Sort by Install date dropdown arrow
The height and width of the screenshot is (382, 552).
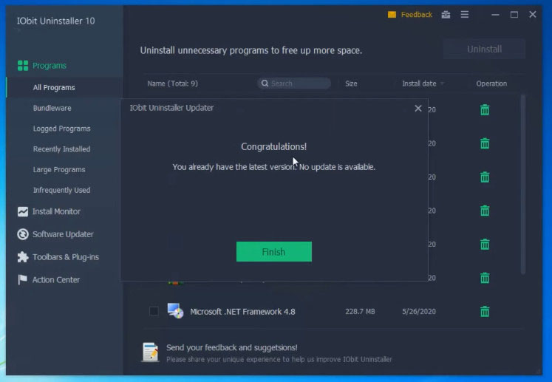point(442,83)
